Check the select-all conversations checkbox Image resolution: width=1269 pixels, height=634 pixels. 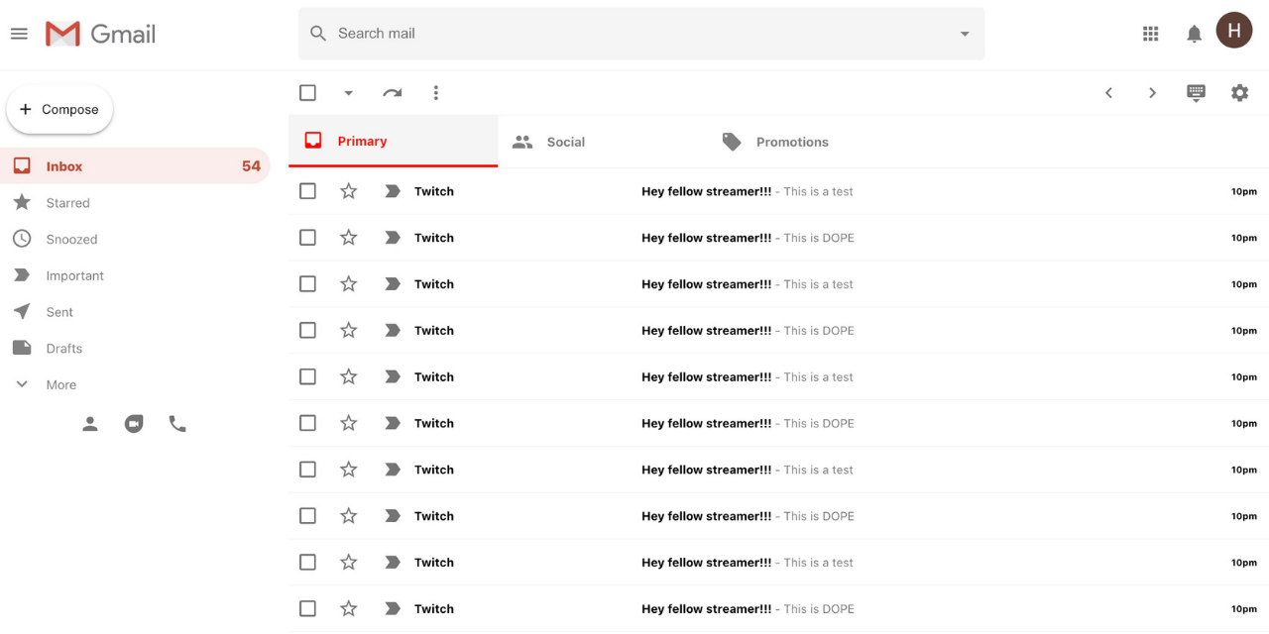coord(307,91)
